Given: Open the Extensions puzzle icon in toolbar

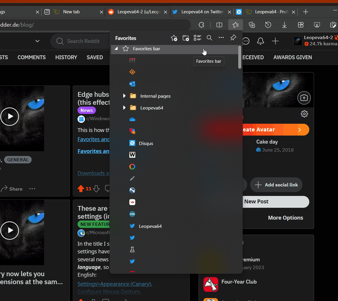Looking at the screenshot, I should click(202, 25).
